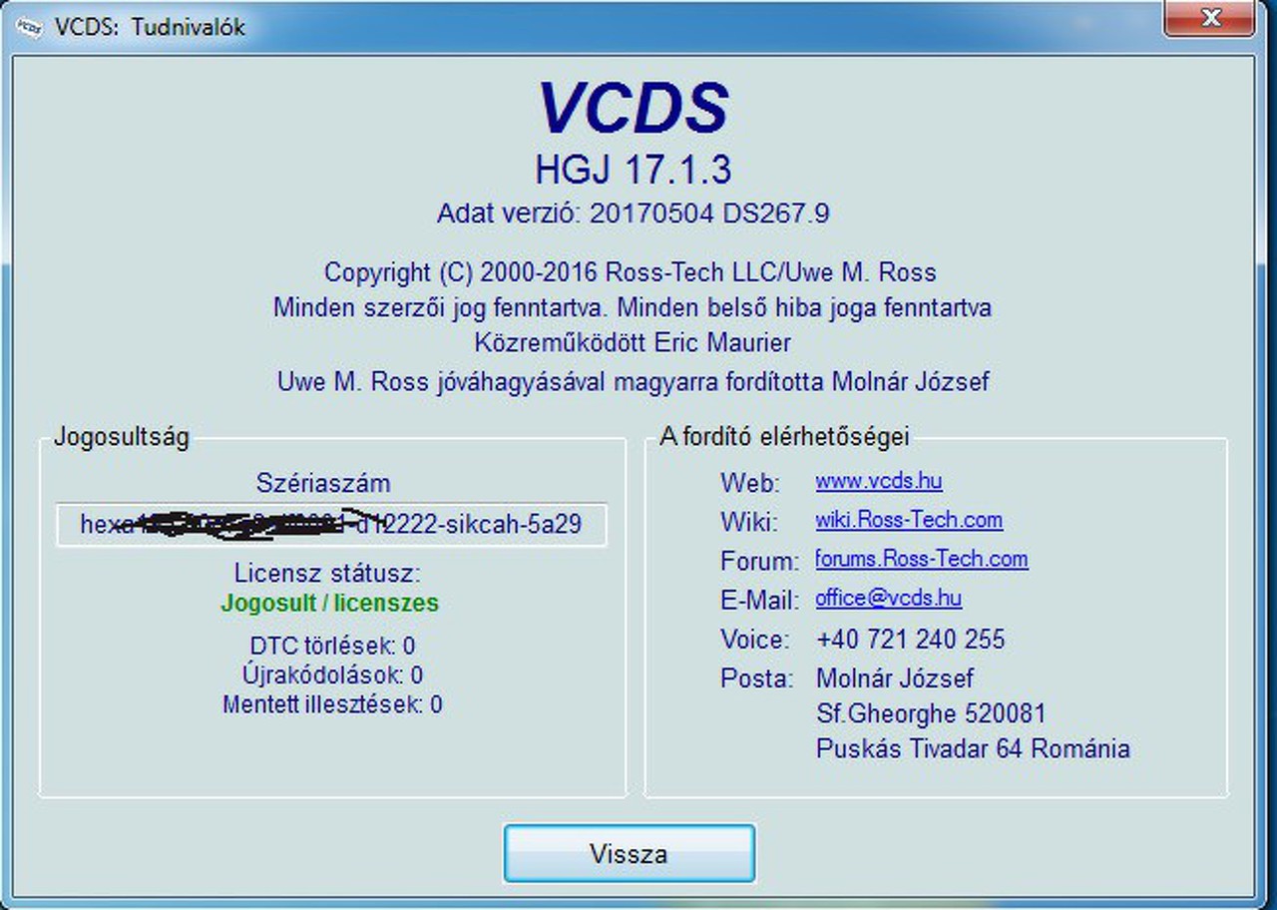Click the DTC törlések: 0 counter

coord(332,646)
